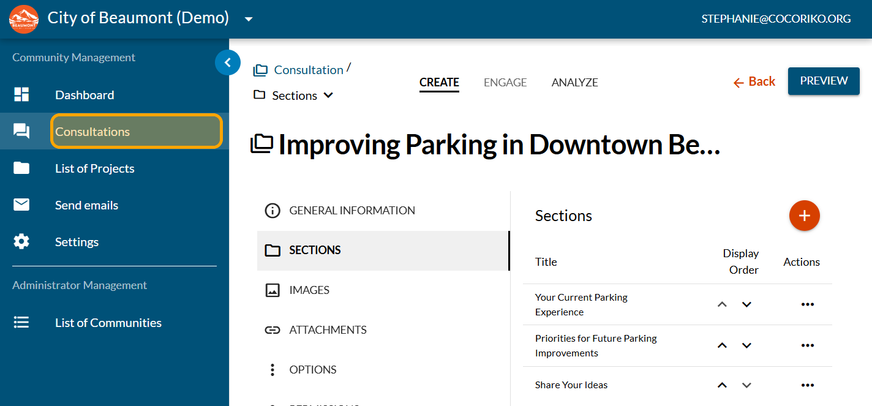
Task: Switch to the ENGAGE tab
Action: click(x=505, y=83)
